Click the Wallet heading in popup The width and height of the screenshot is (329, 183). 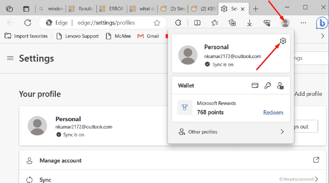click(x=186, y=85)
